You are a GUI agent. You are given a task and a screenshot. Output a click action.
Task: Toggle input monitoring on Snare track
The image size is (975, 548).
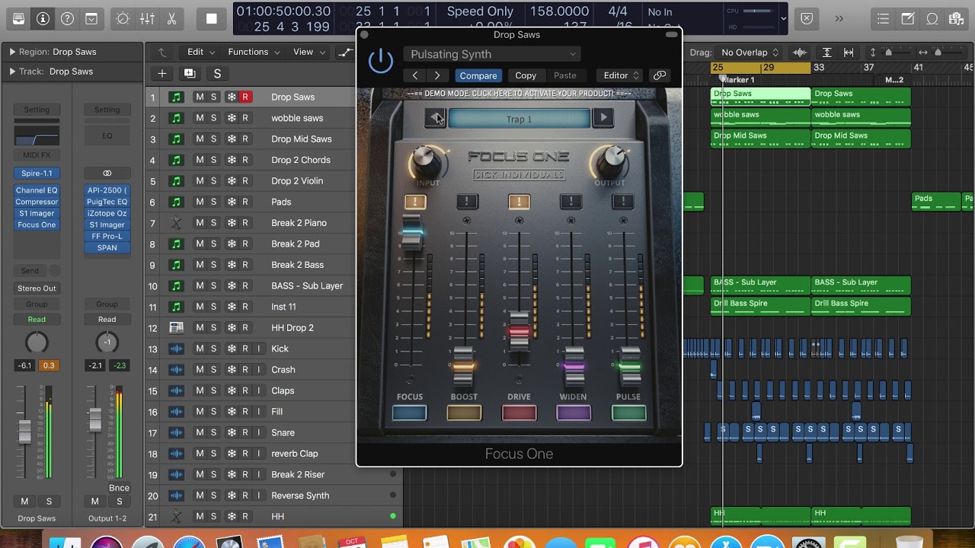tap(258, 432)
